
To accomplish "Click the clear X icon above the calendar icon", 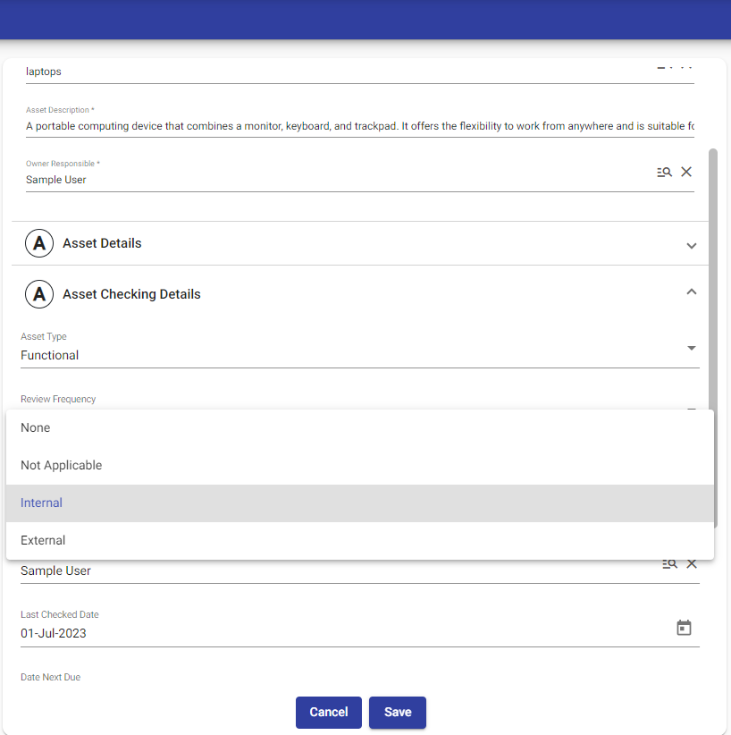I will (692, 564).
